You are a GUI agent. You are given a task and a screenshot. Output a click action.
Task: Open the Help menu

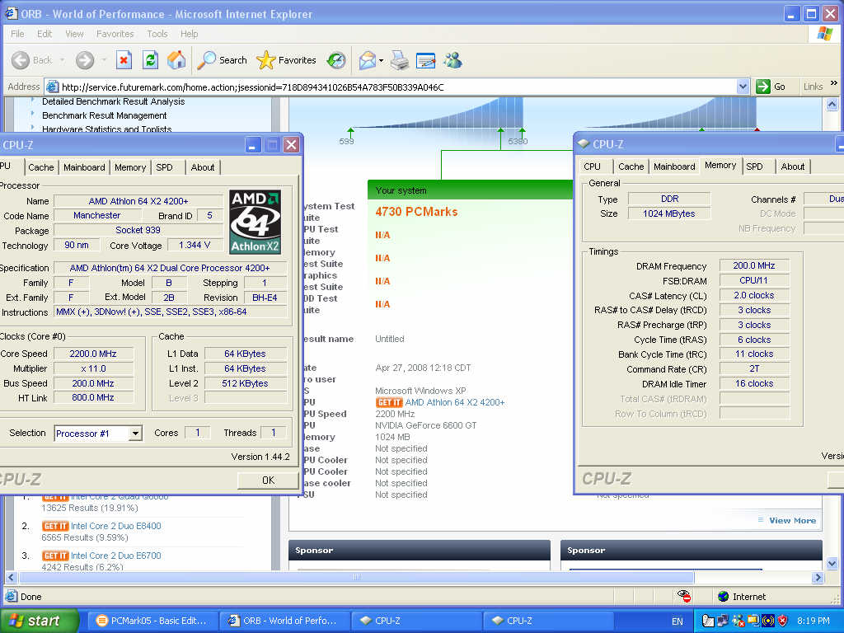[189, 34]
